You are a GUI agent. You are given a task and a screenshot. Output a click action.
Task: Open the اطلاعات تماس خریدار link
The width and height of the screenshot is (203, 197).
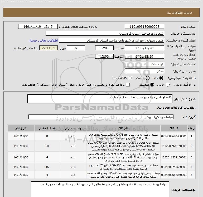coord(43,40)
